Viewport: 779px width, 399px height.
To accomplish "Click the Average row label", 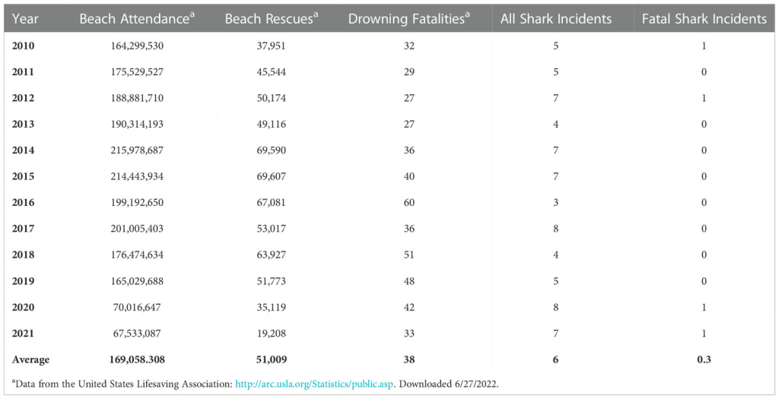I will (x=30, y=359).
